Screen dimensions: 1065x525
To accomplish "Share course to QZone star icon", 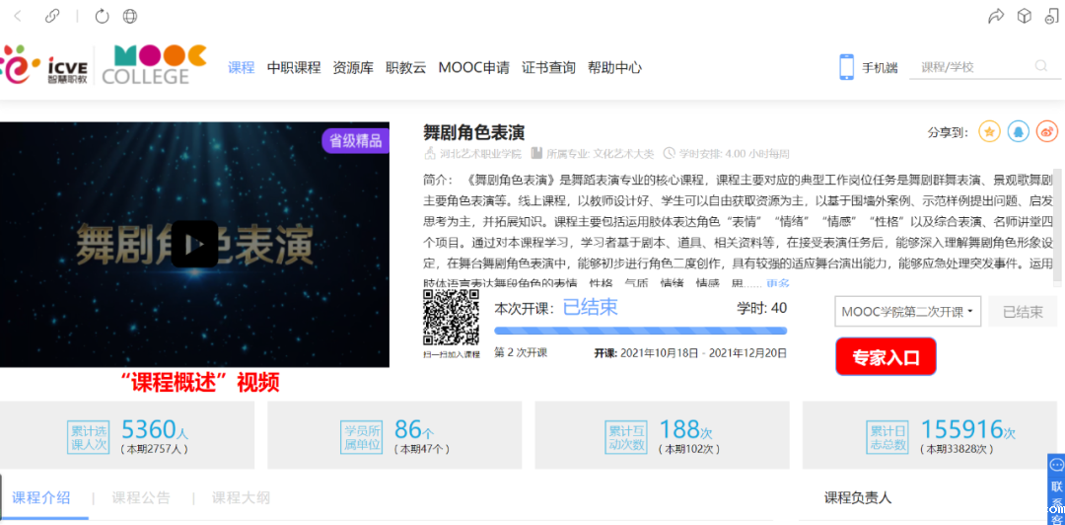I will [x=990, y=131].
